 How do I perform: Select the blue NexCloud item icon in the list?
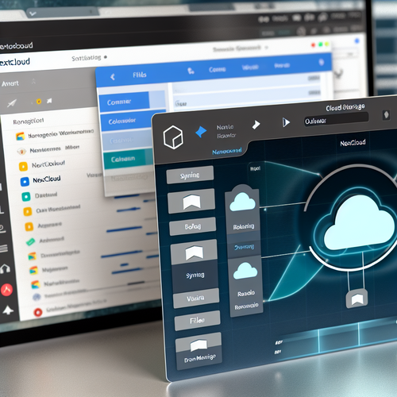click(25, 182)
